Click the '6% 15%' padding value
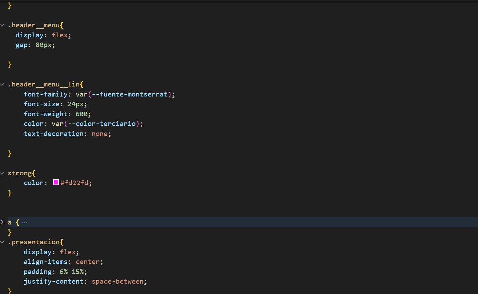Image resolution: width=478 pixels, height=294 pixels. (x=72, y=272)
